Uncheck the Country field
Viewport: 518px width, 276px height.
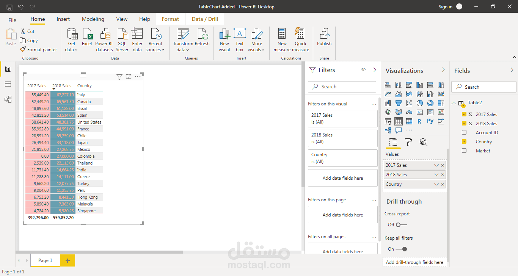pyautogui.click(x=464, y=141)
